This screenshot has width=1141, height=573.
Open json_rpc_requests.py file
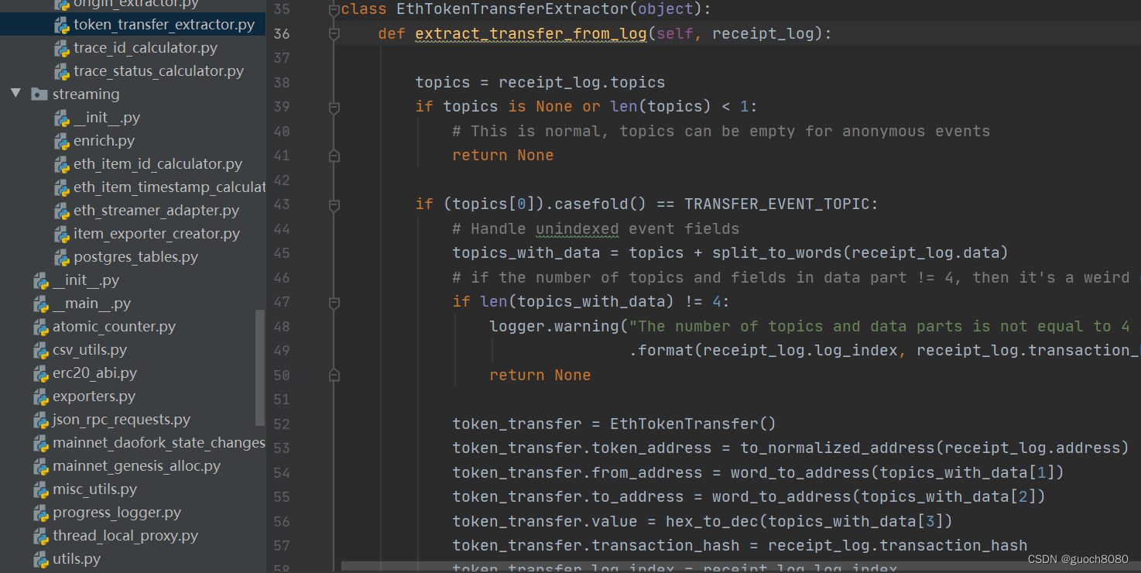(x=122, y=420)
